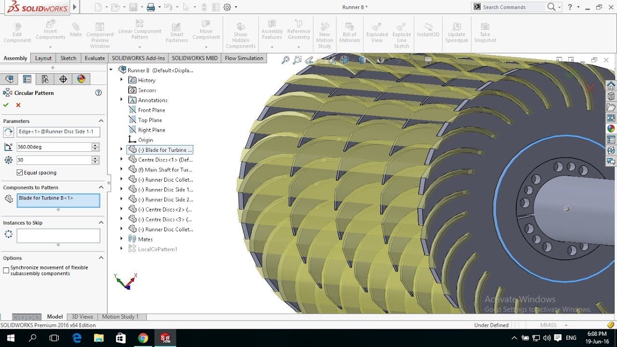
Task: Expand the Mates tree node
Action: coord(121,239)
